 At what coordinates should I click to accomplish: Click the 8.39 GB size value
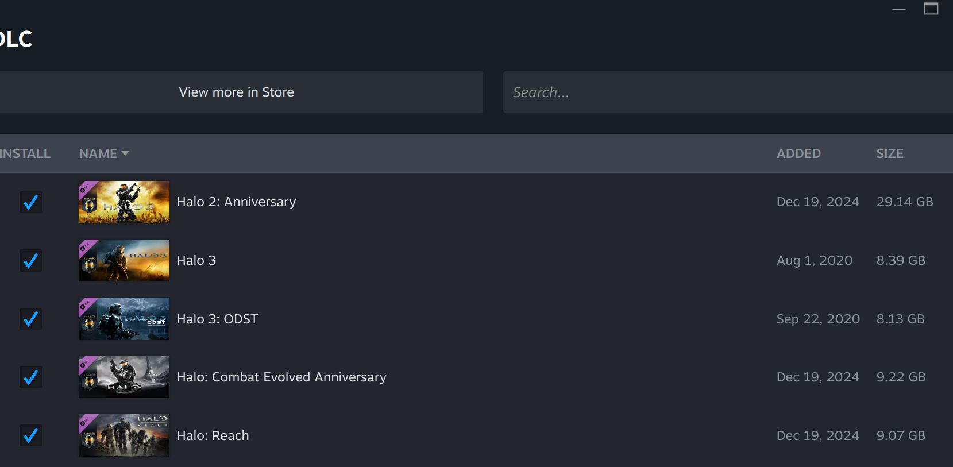[x=901, y=261]
